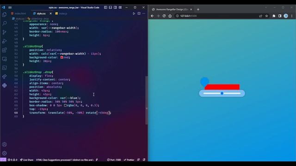This screenshot has width=296, height=166.
Task: Open the browser extensions puzzle icon
Action: tap(274, 16)
